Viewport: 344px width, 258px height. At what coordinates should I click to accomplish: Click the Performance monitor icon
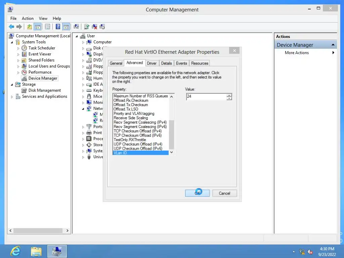pos(24,72)
